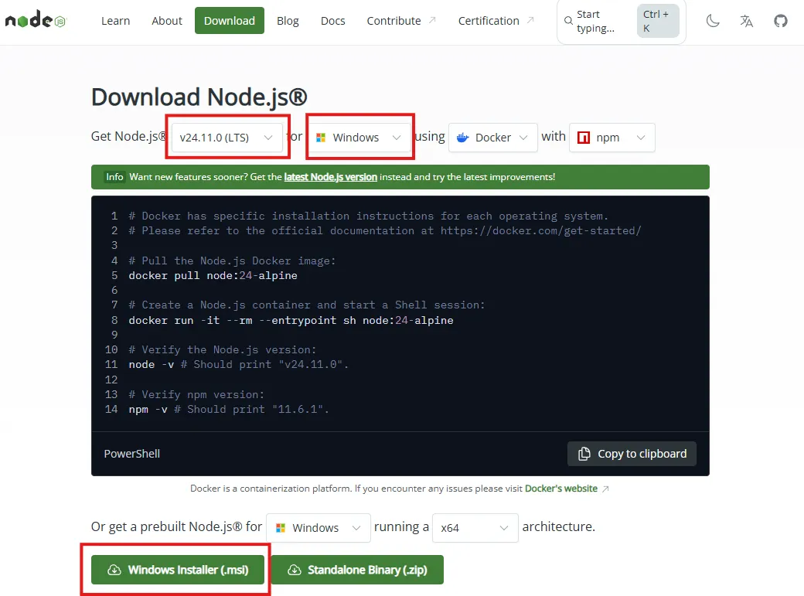Open the Docker install method dropdown
This screenshot has height=596, width=804.
point(492,138)
